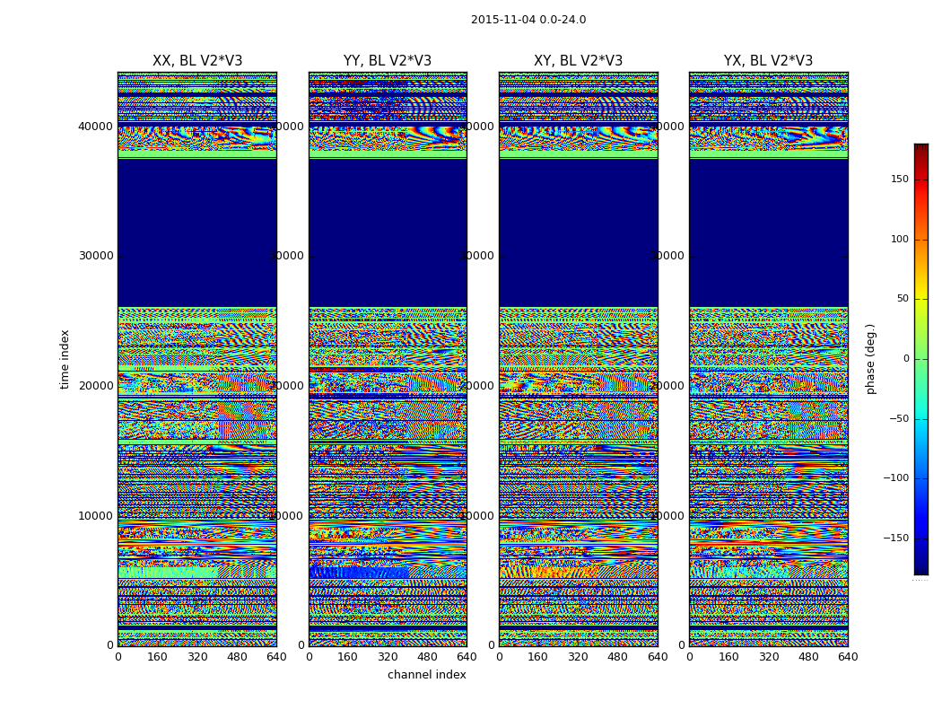Click the figure title '2015-11-04 0.0-24.0'
Viewport: 942px width, 718px height.
click(528, 20)
